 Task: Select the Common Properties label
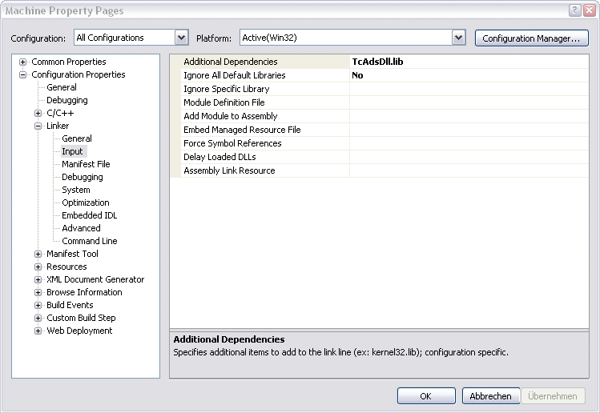[x=69, y=62]
